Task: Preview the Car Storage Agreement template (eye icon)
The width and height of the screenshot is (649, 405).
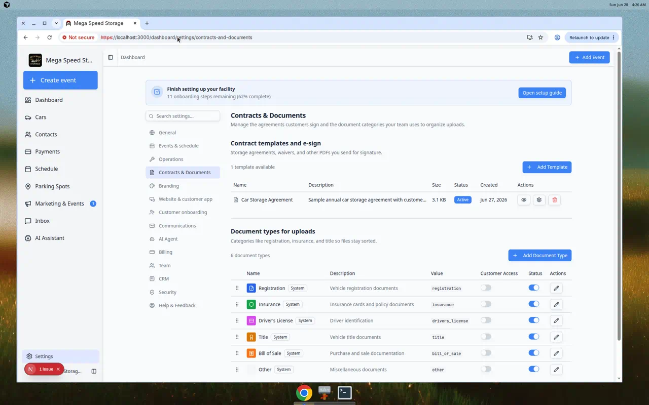Action: [524, 200]
